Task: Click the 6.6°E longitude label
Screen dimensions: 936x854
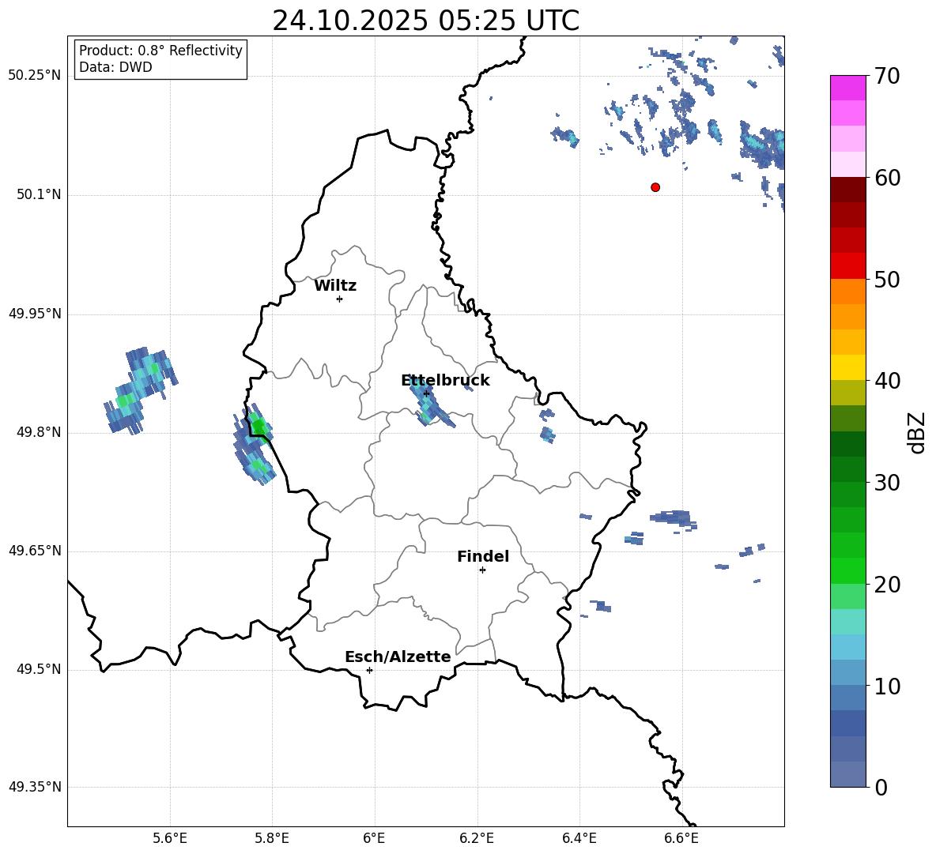Action: coord(681,839)
